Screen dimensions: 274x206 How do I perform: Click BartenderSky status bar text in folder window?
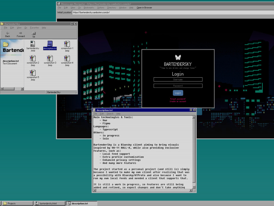click(x=54, y=92)
